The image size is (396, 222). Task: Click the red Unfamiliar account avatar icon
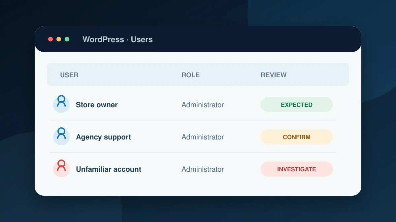[61, 169]
